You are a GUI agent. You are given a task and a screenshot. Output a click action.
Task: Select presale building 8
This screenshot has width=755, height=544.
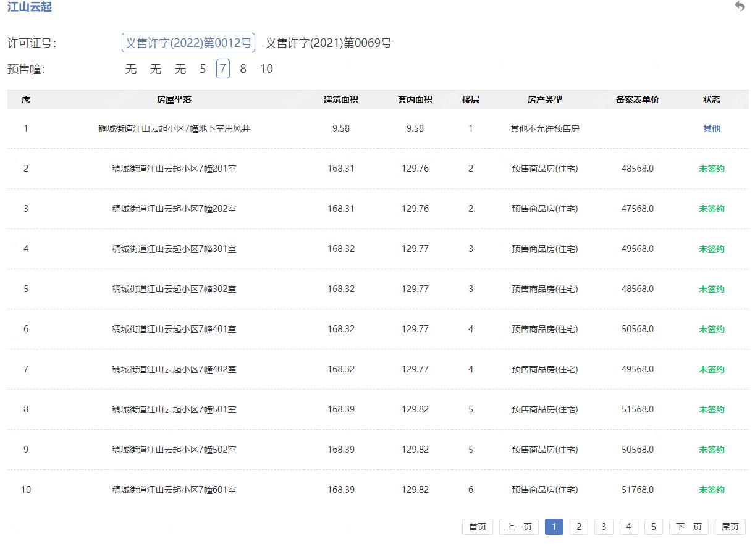[x=243, y=69]
